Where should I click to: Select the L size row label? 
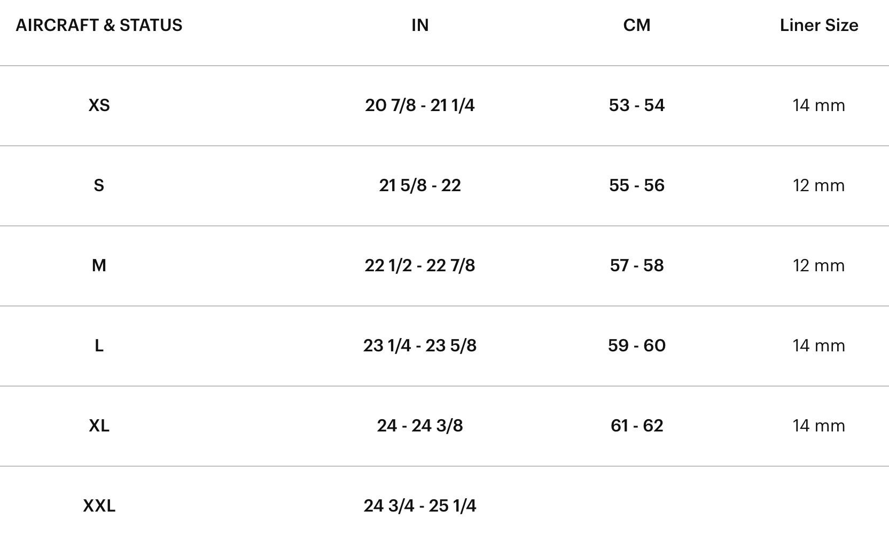99,345
